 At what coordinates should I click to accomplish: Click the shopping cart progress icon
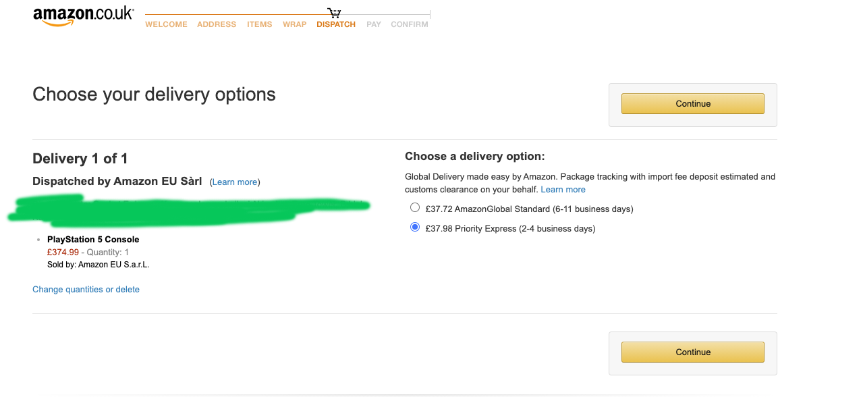(334, 14)
